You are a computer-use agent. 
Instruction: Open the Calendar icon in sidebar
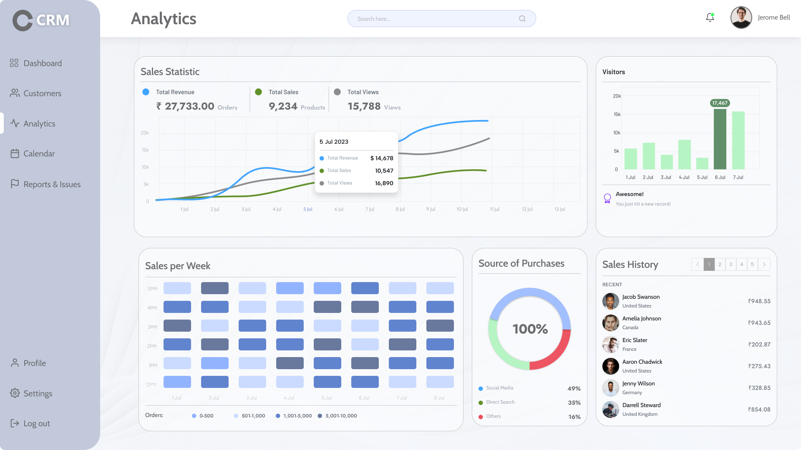pos(14,153)
